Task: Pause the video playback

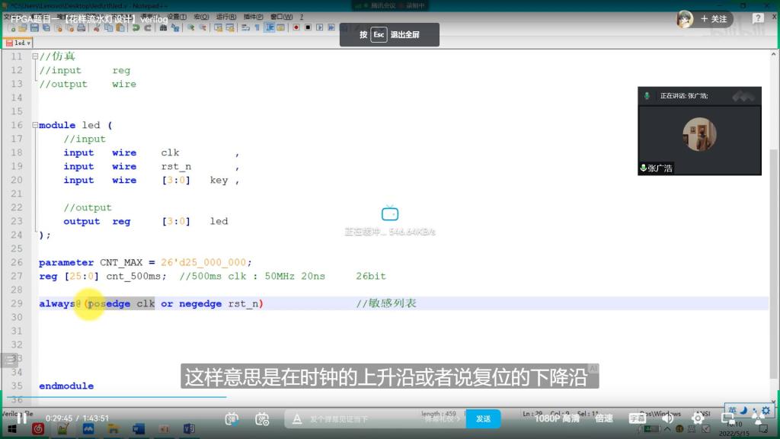Action: 21,418
